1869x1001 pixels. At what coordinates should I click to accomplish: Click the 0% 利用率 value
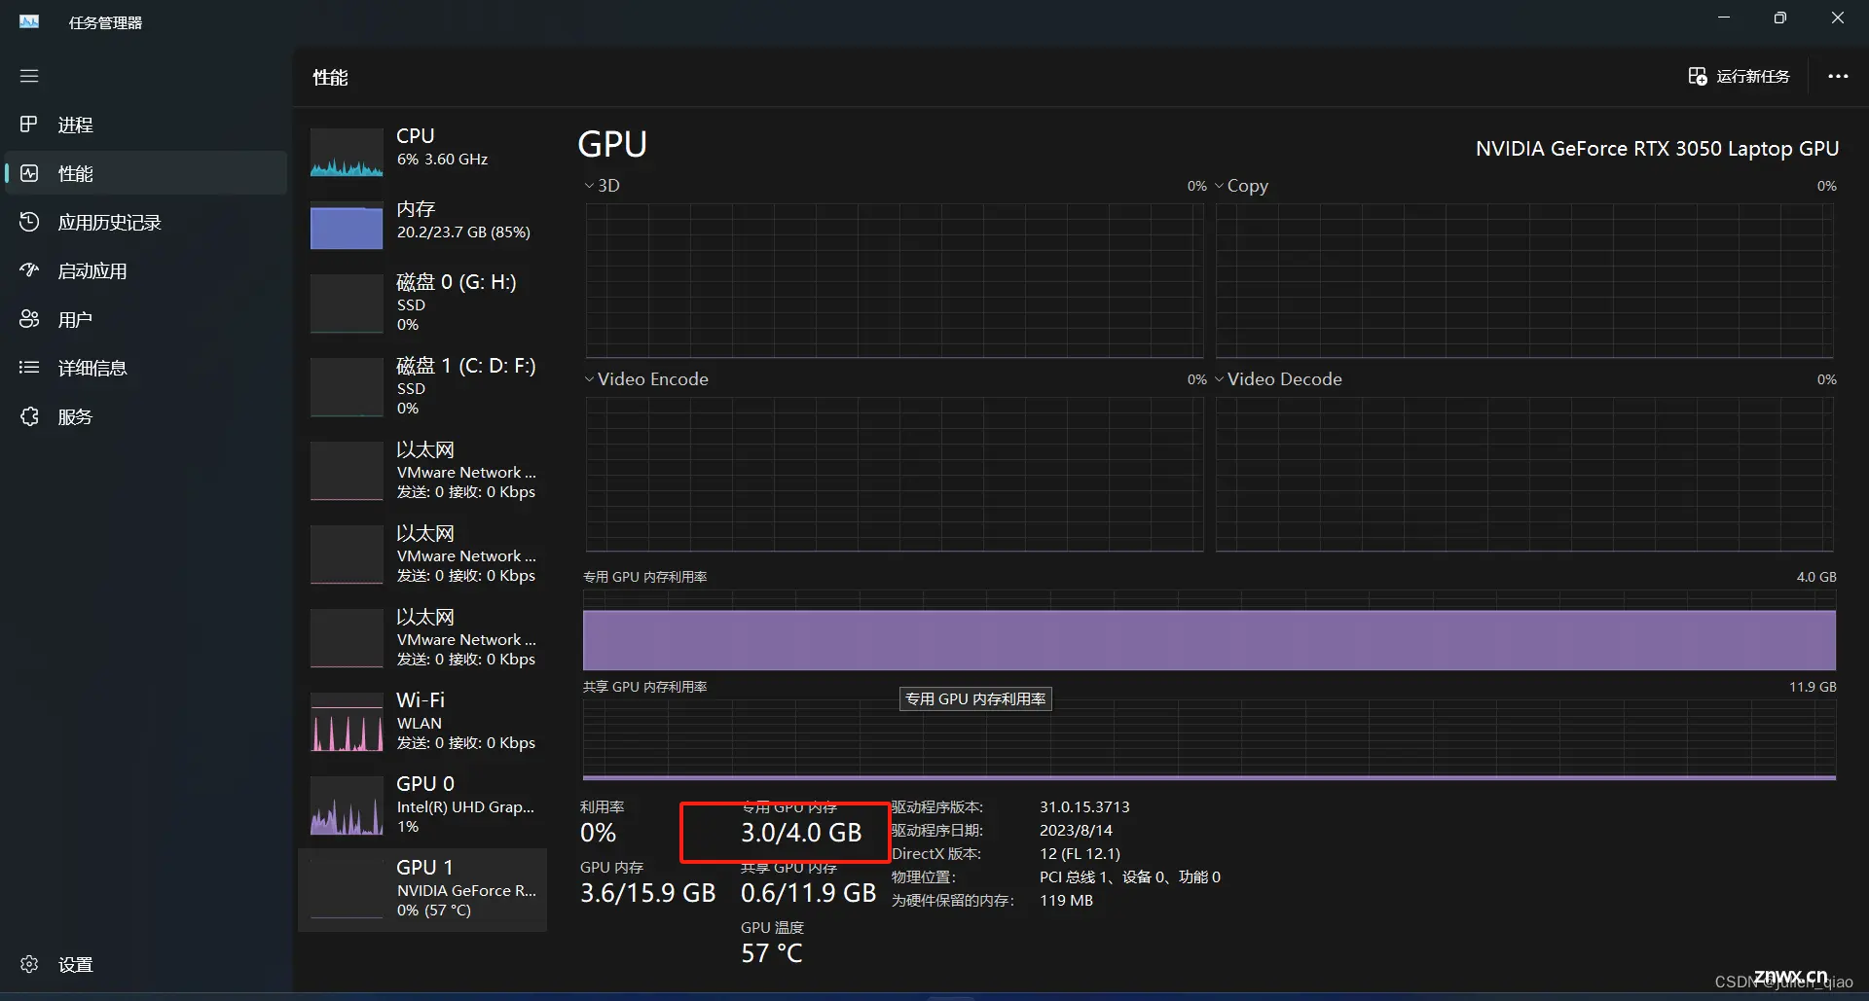pyautogui.click(x=598, y=833)
